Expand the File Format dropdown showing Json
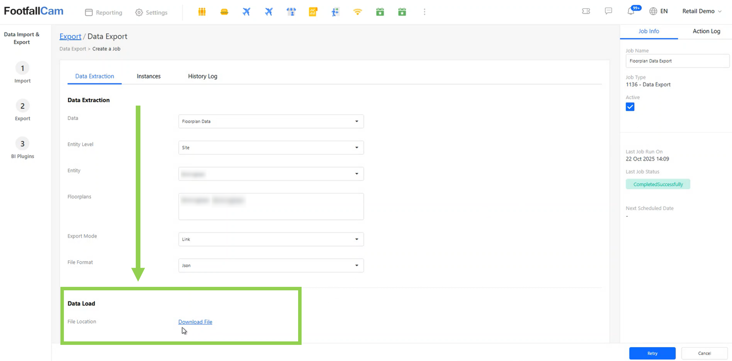This screenshot has width=732, height=361. point(271,265)
